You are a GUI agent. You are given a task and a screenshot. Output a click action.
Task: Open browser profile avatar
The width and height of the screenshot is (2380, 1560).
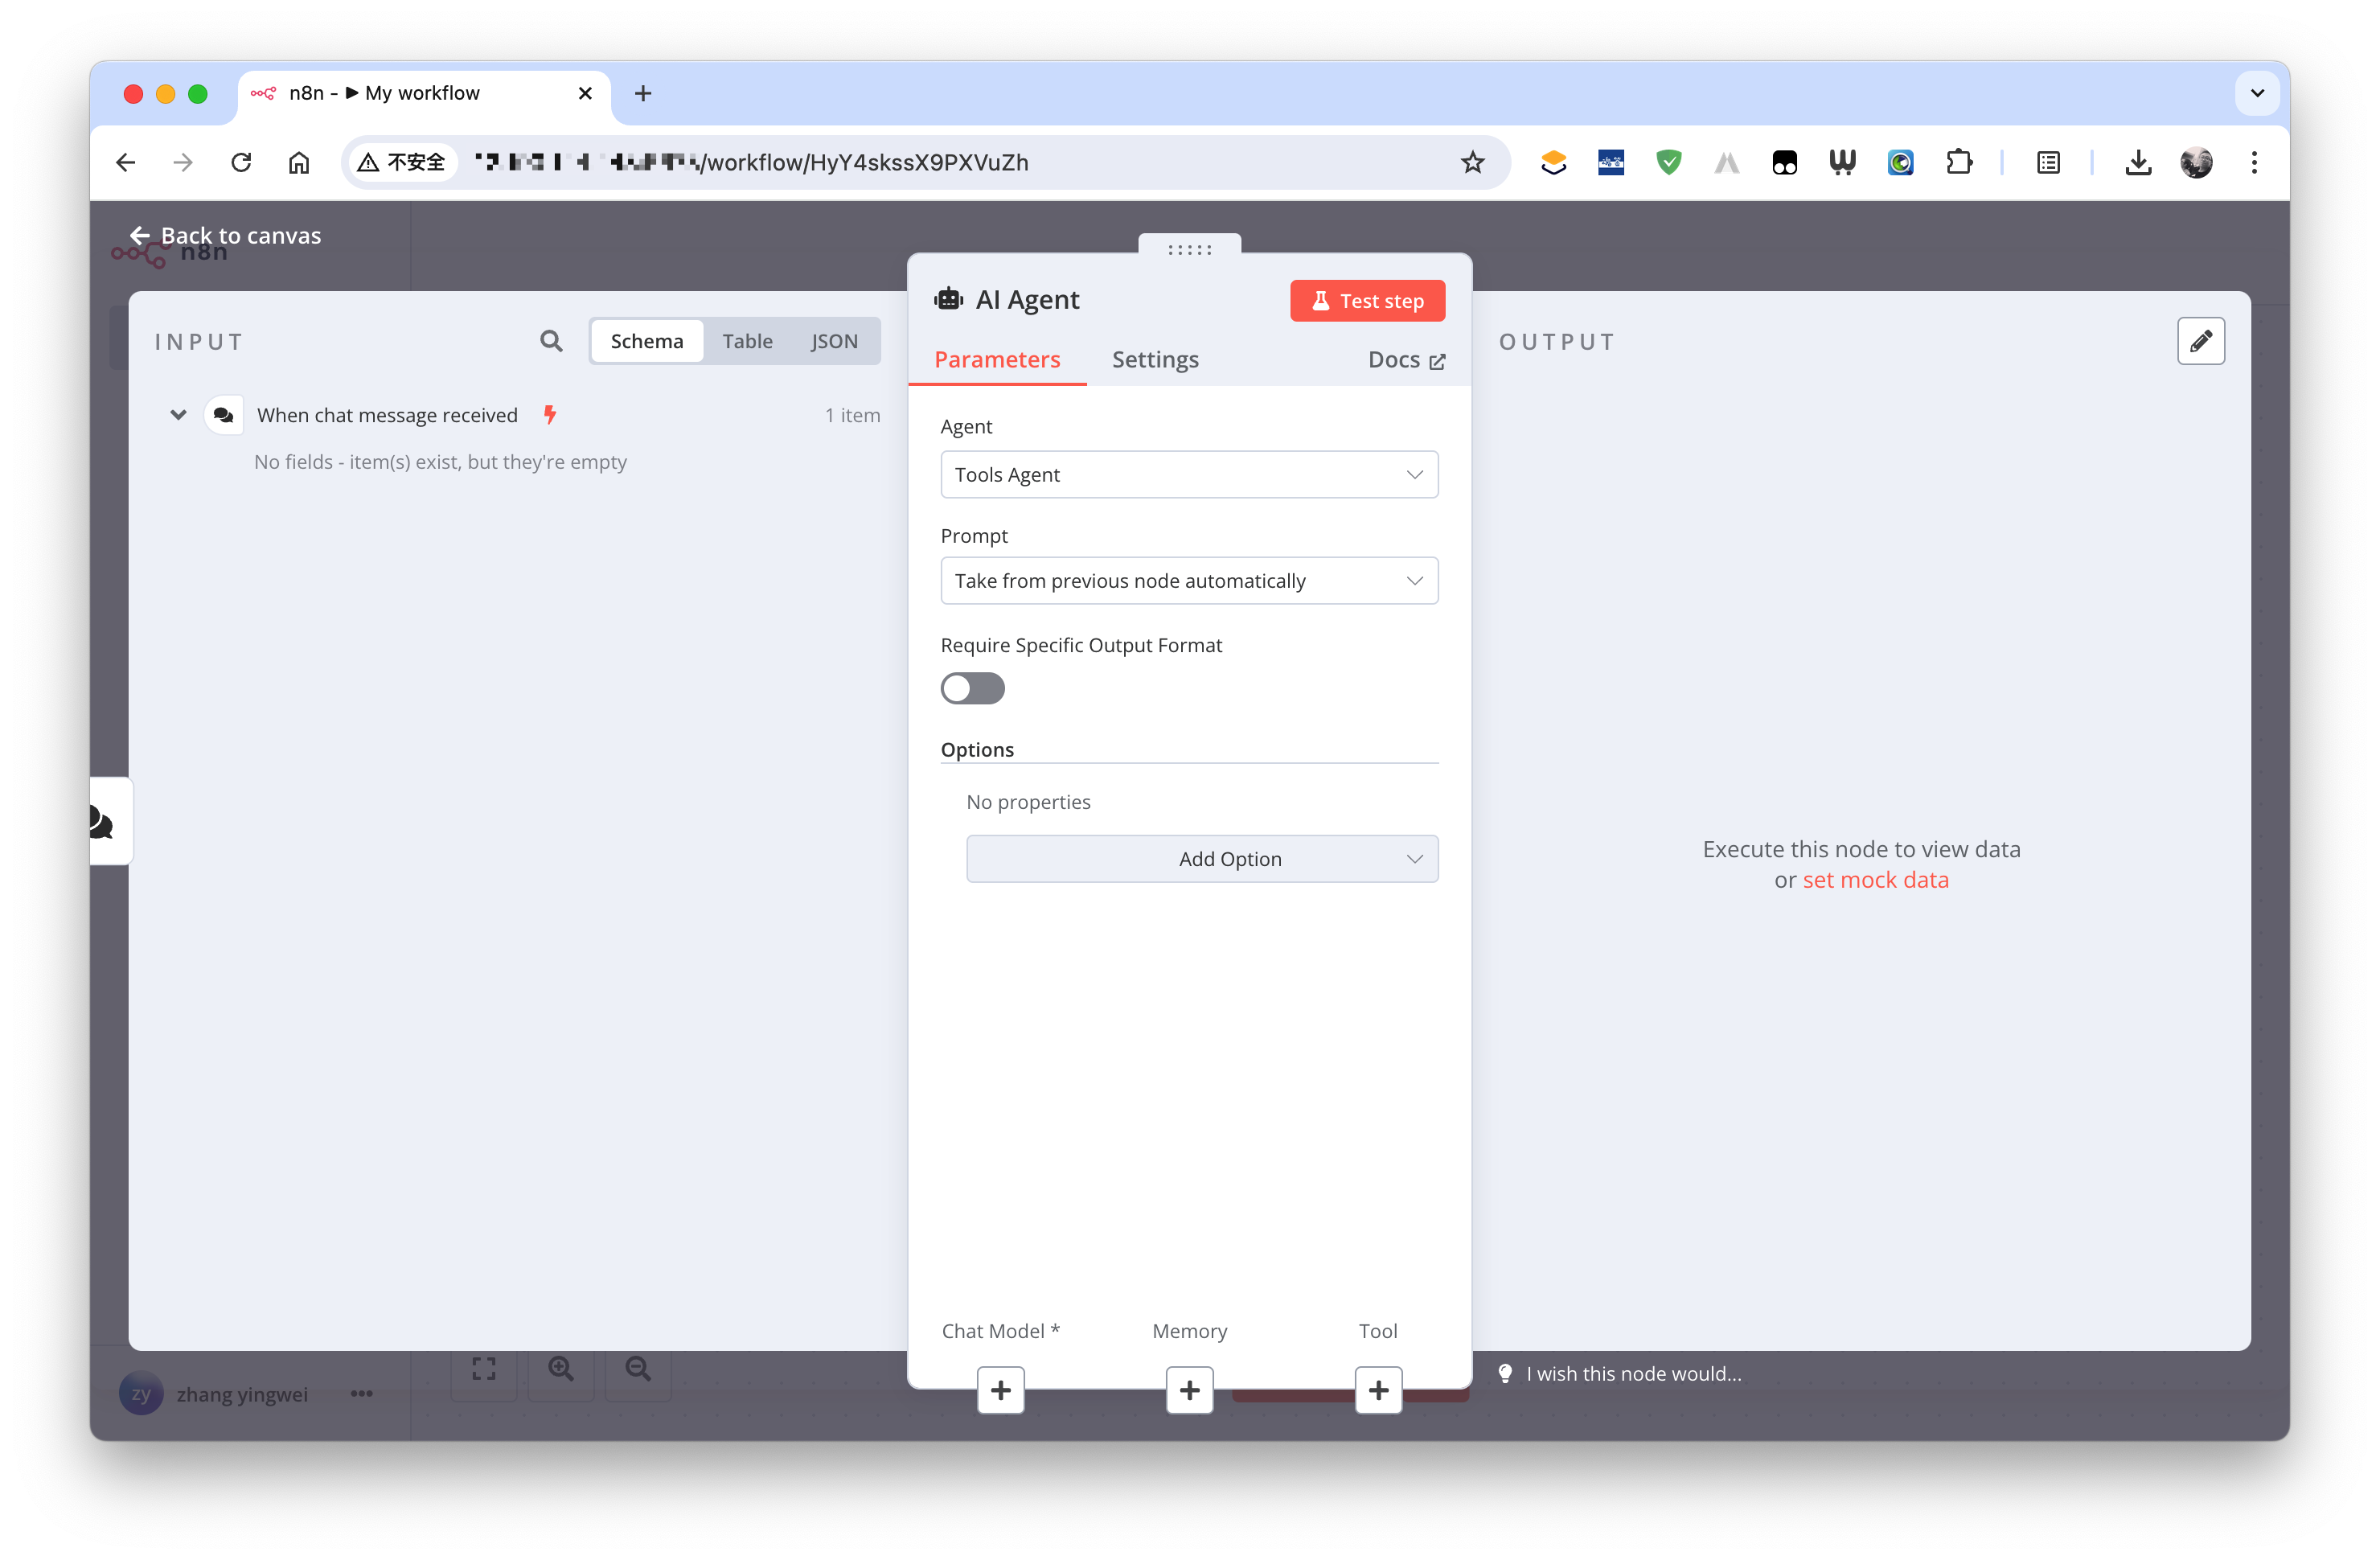(2196, 162)
